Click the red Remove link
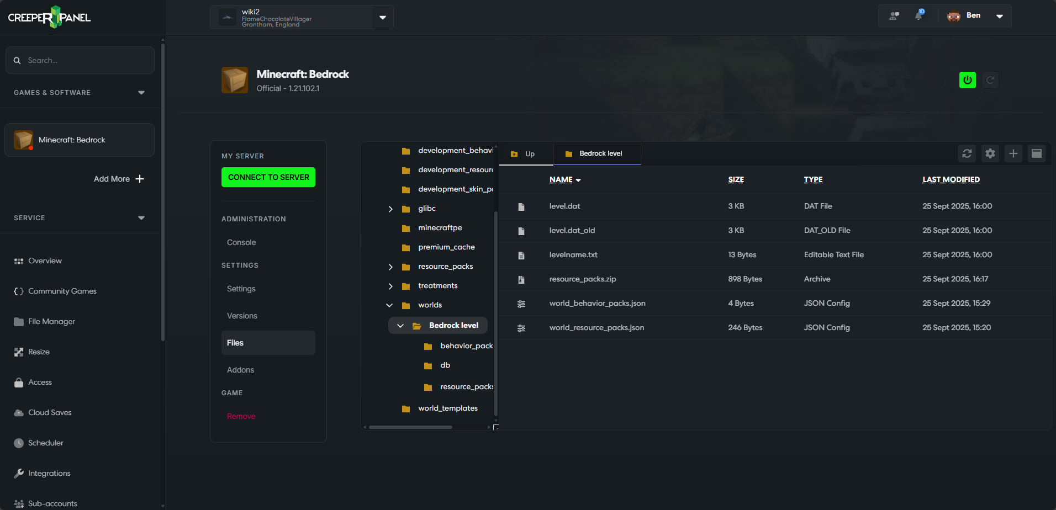1056x510 pixels. click(241, 416)
